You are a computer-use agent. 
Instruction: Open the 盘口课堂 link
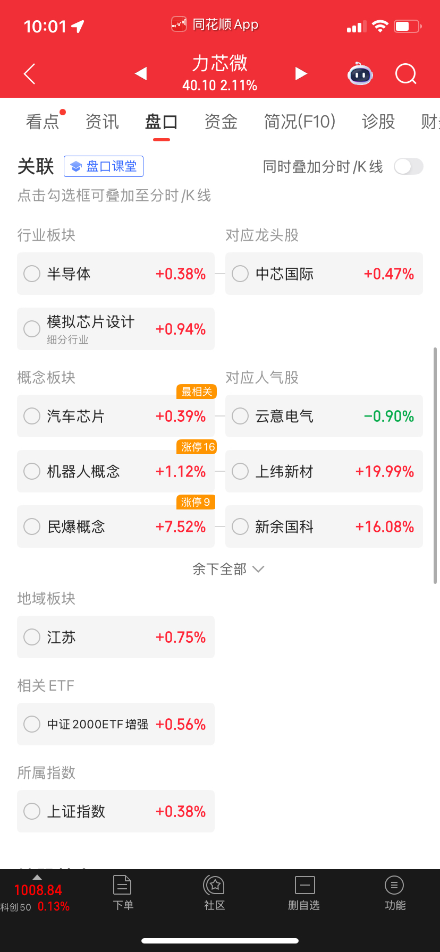(x=104, y=166)
